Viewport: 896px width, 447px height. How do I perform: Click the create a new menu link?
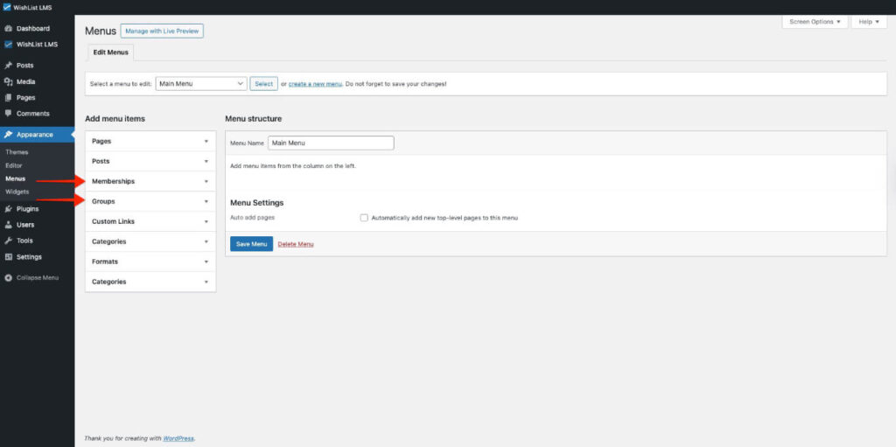point(315,84)
